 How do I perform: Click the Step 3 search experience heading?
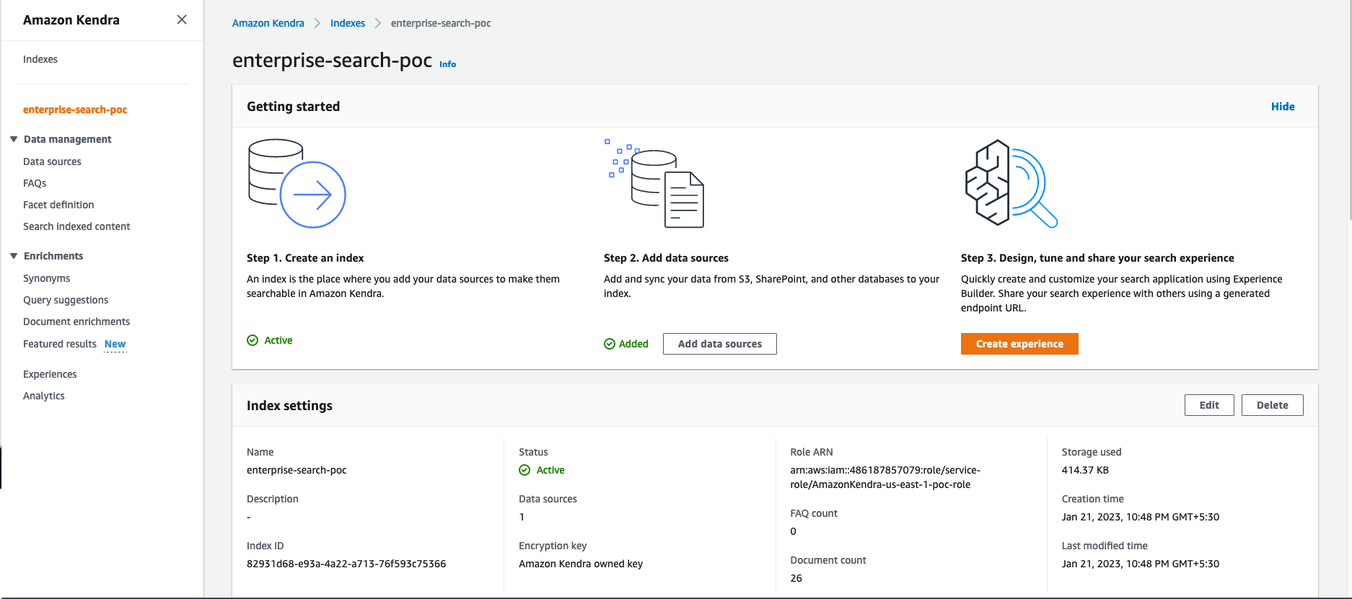click(1097, 258)
